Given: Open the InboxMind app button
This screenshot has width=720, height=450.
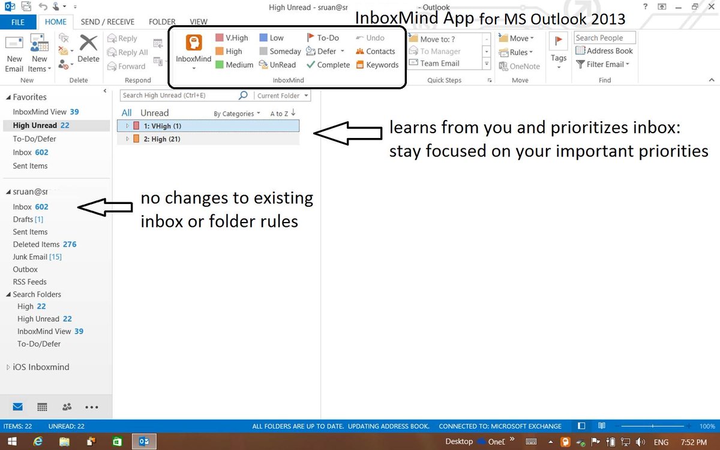Looking at the screenshot, I should pyautogui.click(x=193, y=52).
